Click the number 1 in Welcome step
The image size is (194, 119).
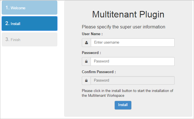(x=7, y=8)
